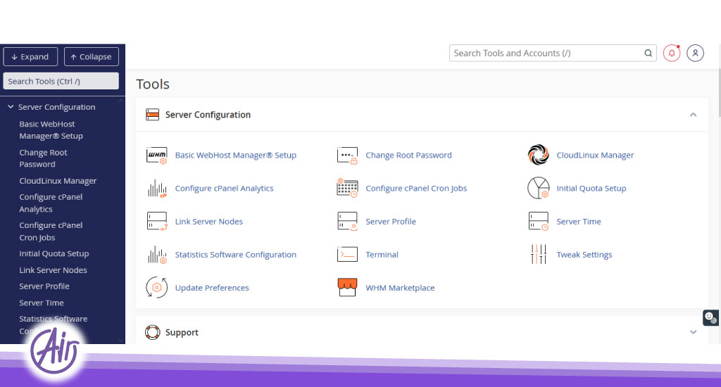Expand the Support section chevron
The image size is (721, 387).
coord(693,332)
